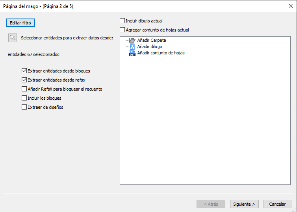Screen dimensions: 297x212
Task: Select Añadir conjunto de hojas tree entry
Action: [161, 53]
